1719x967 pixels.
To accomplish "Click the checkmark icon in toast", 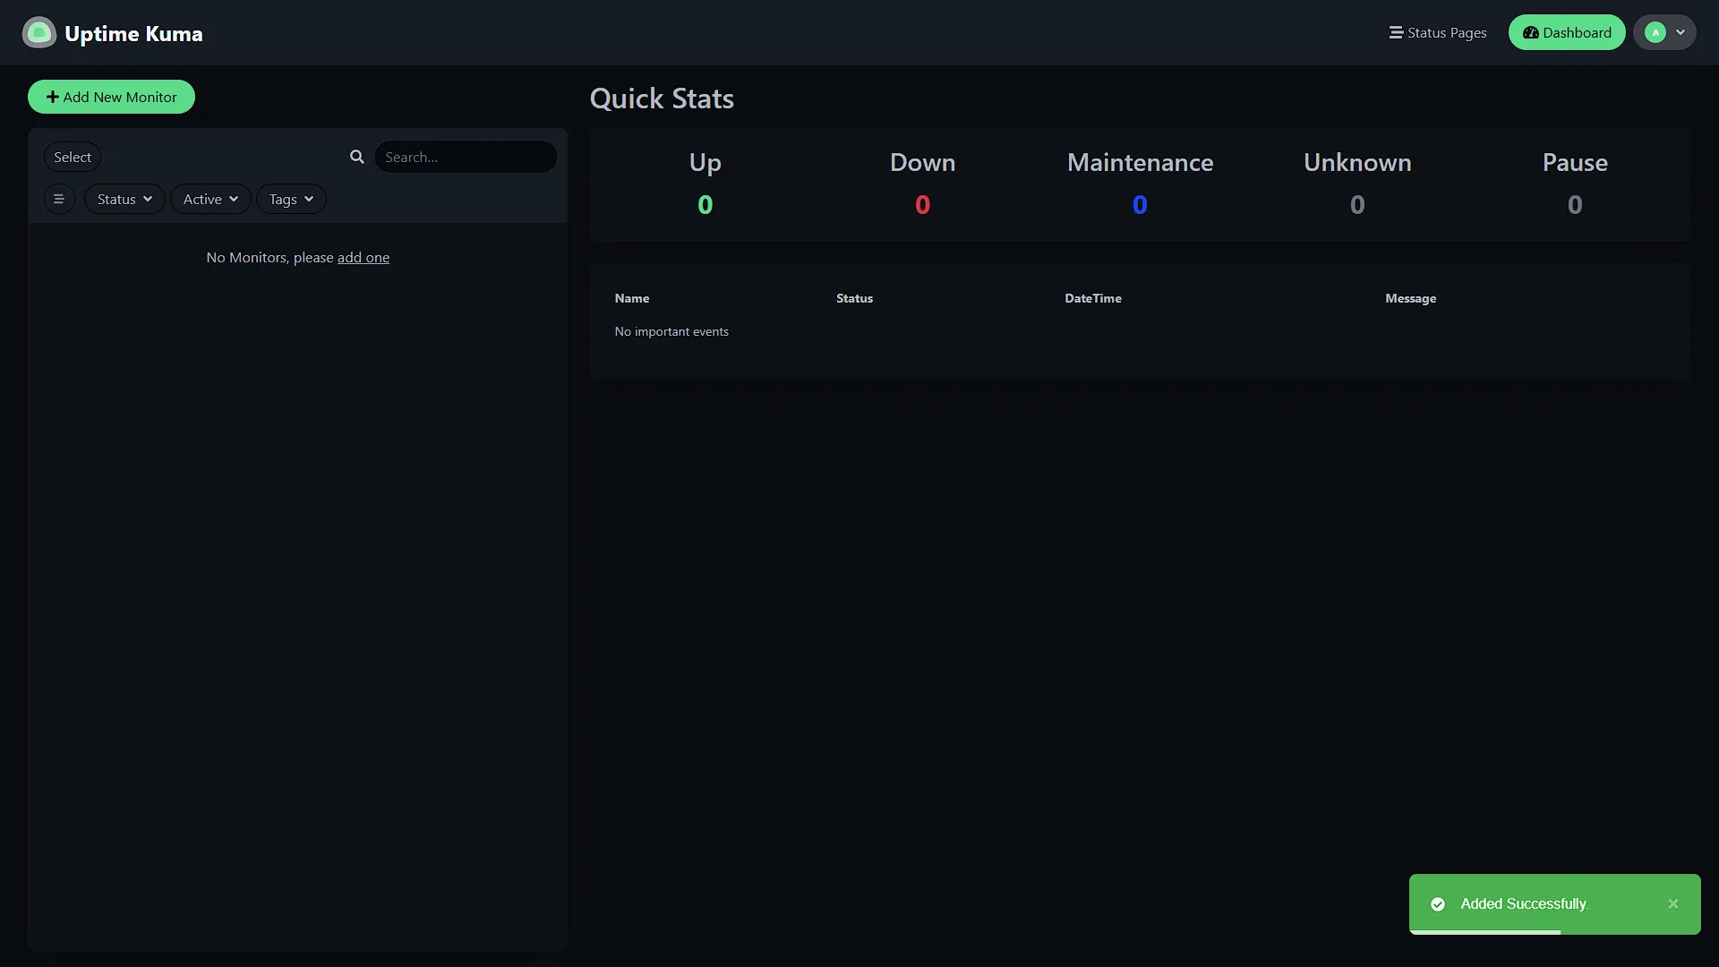I will (1438, 904).
